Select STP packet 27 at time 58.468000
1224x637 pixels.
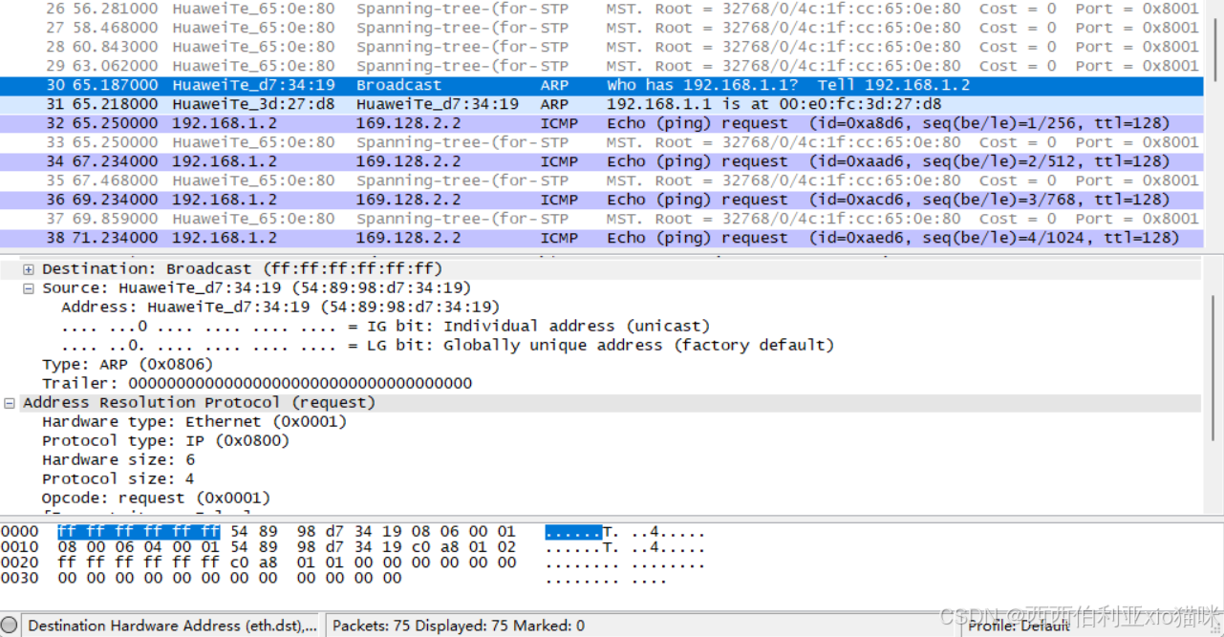[600, 28]
